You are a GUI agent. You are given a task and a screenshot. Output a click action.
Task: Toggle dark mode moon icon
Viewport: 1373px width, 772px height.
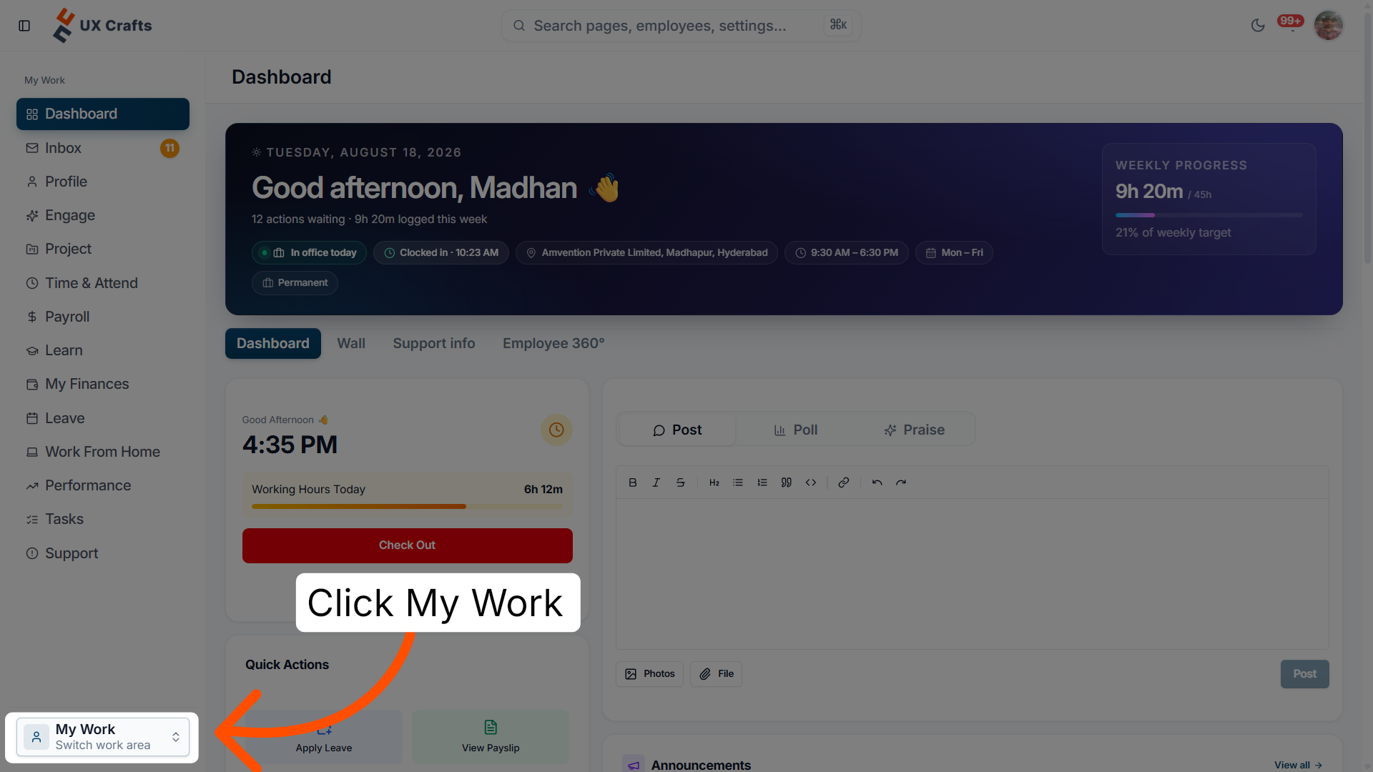coord(1258,26)
